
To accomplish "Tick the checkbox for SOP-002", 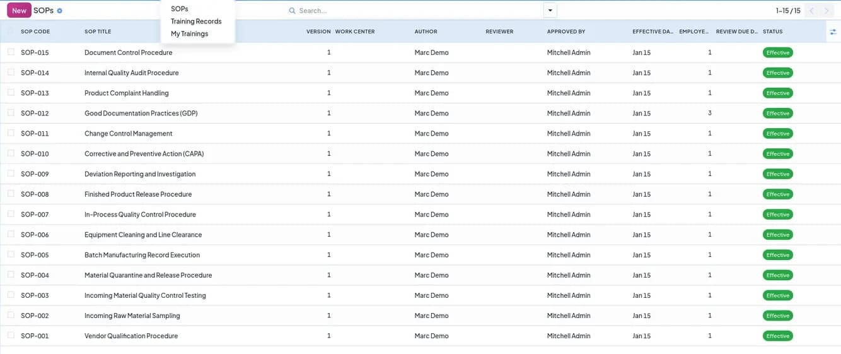I will coord(11,315).
